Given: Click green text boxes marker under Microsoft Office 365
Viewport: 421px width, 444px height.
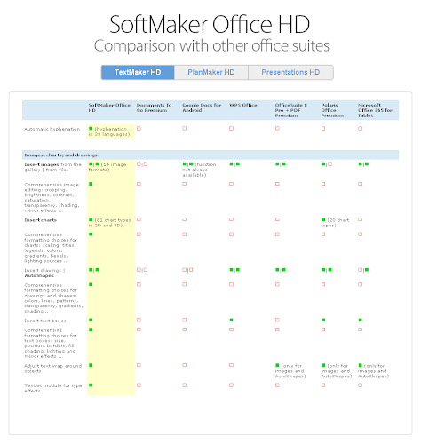Looking at the screenshot, I should 361,320.
